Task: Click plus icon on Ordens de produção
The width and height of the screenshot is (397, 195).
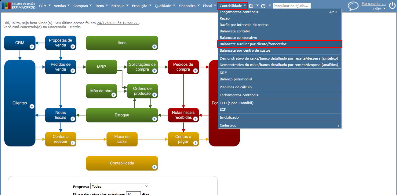Action: pos(155,95)
